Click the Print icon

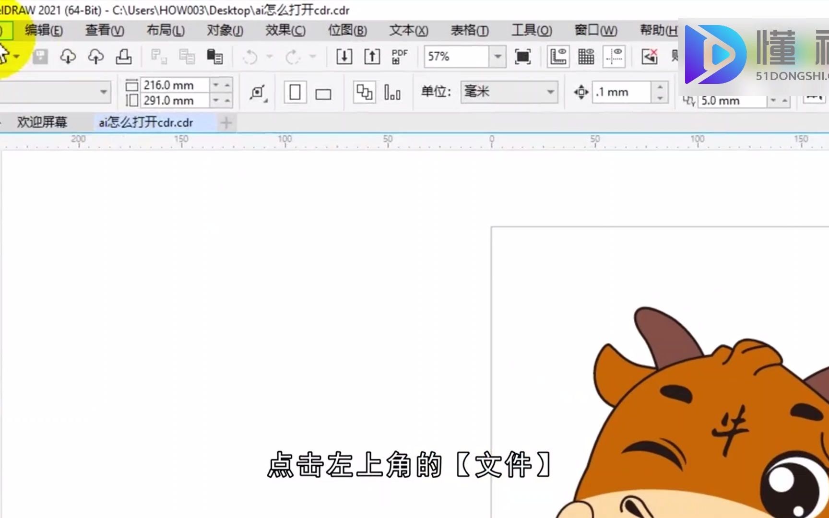pyautogui.click(x=124, y=57)
